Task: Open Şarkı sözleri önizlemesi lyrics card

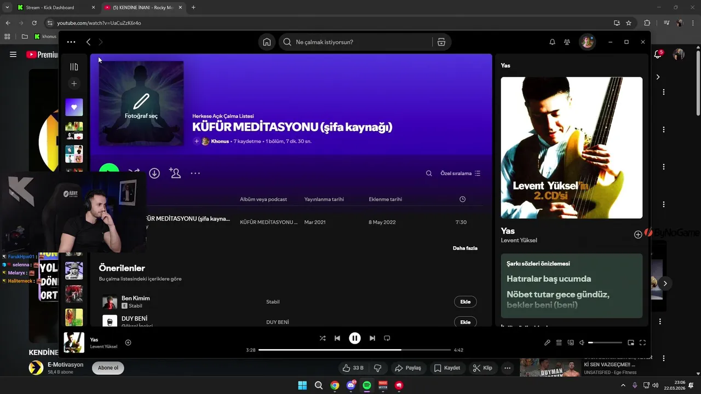Action: pyautogui.click(x=572, y=286)
